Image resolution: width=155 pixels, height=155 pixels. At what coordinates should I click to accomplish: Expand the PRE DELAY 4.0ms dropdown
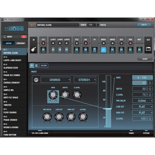click(x=142, y=101)
